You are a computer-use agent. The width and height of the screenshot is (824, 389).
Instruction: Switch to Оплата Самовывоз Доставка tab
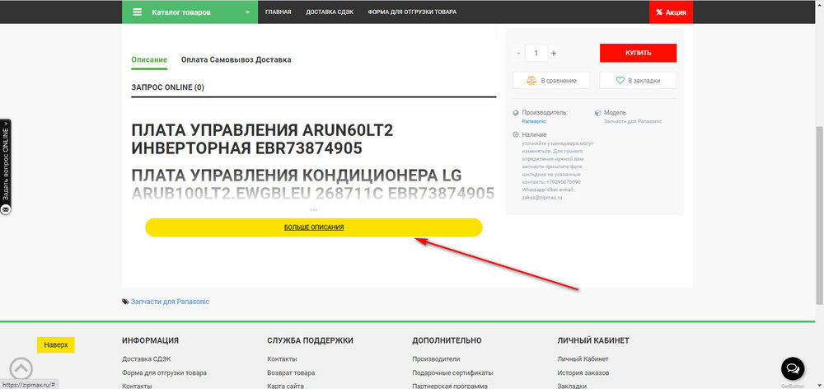(x=236, y=59)
